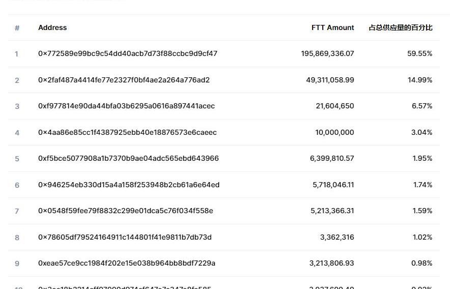
Task: Open the address starting with 0x4aa86e85cc1f
Action: point(127,132)
